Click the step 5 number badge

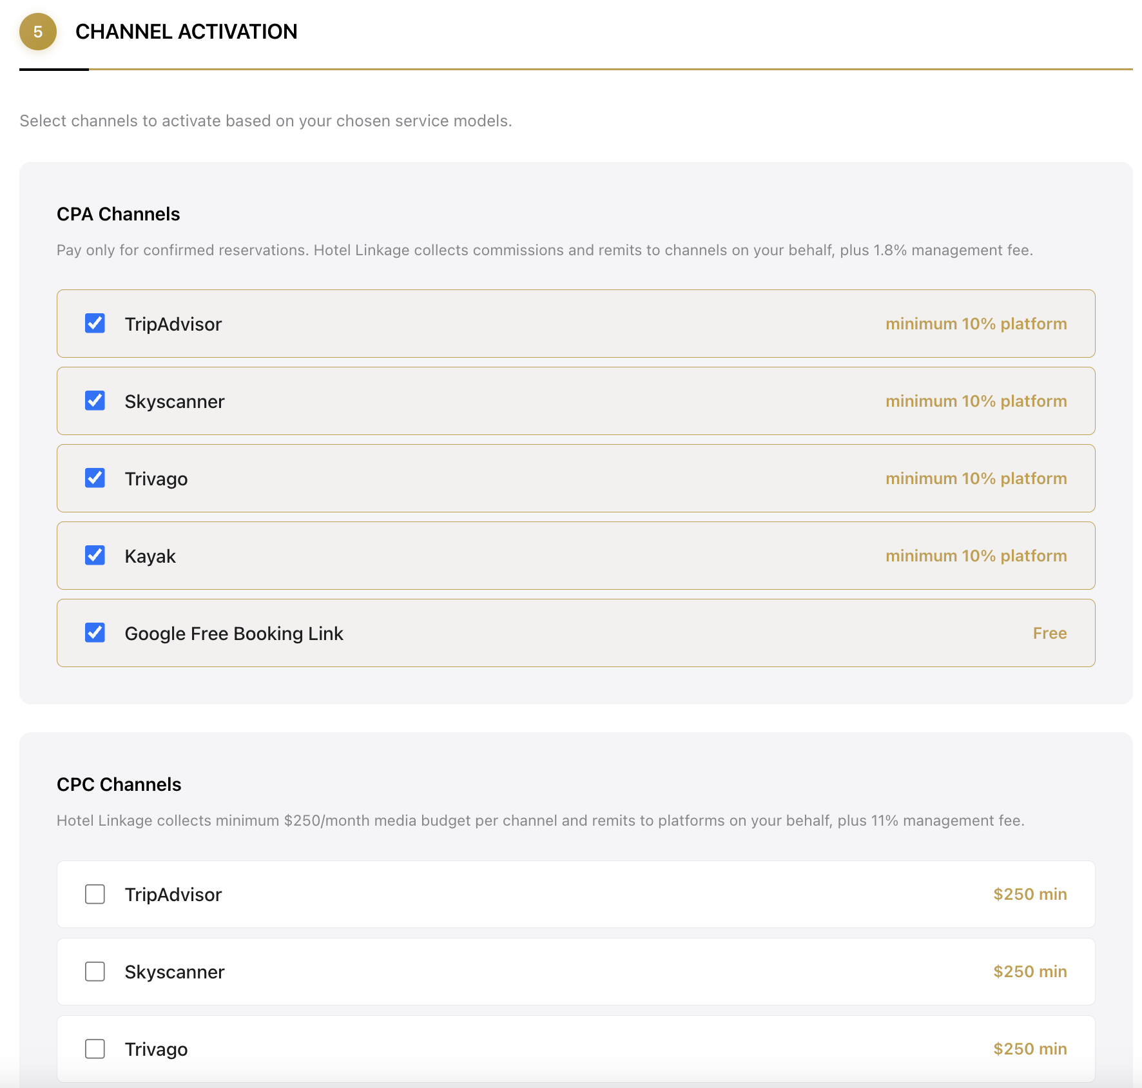point(38,32)
